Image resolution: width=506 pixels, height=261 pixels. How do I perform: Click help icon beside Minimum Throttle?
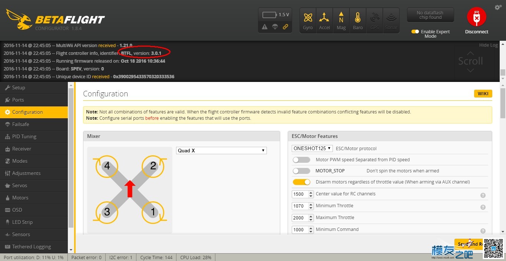[x=483, y=207]
